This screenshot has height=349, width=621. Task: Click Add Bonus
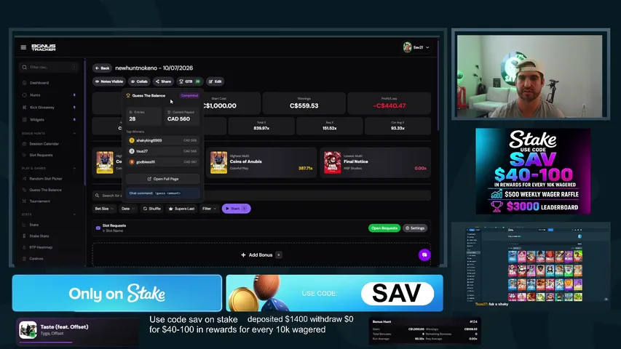(261, 254)
